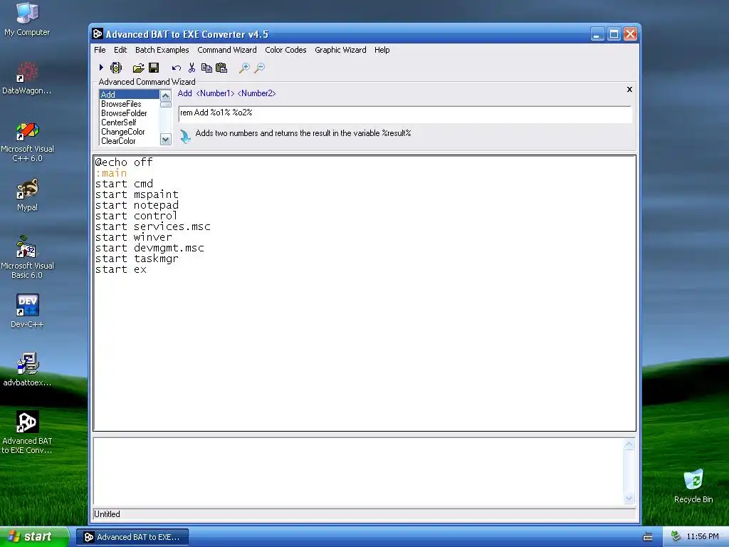Click the blue insert command arrow icon

[x=185, y=136]
